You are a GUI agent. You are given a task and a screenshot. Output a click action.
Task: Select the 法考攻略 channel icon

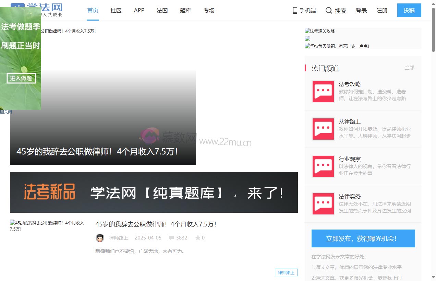(x=323, y=91)
